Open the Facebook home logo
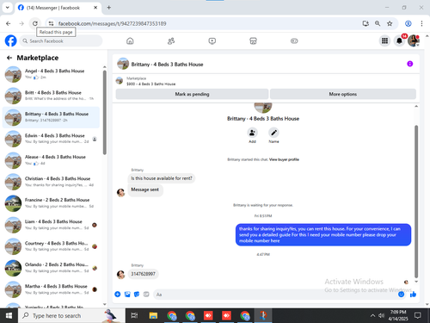The width and height of the screenshot is (430, 323). pos(10,40)
